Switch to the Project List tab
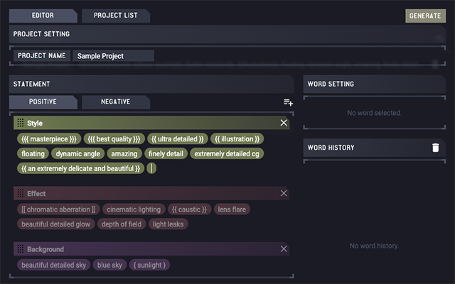Viewport: 455px width, 284px height. [x=114, y=16]
